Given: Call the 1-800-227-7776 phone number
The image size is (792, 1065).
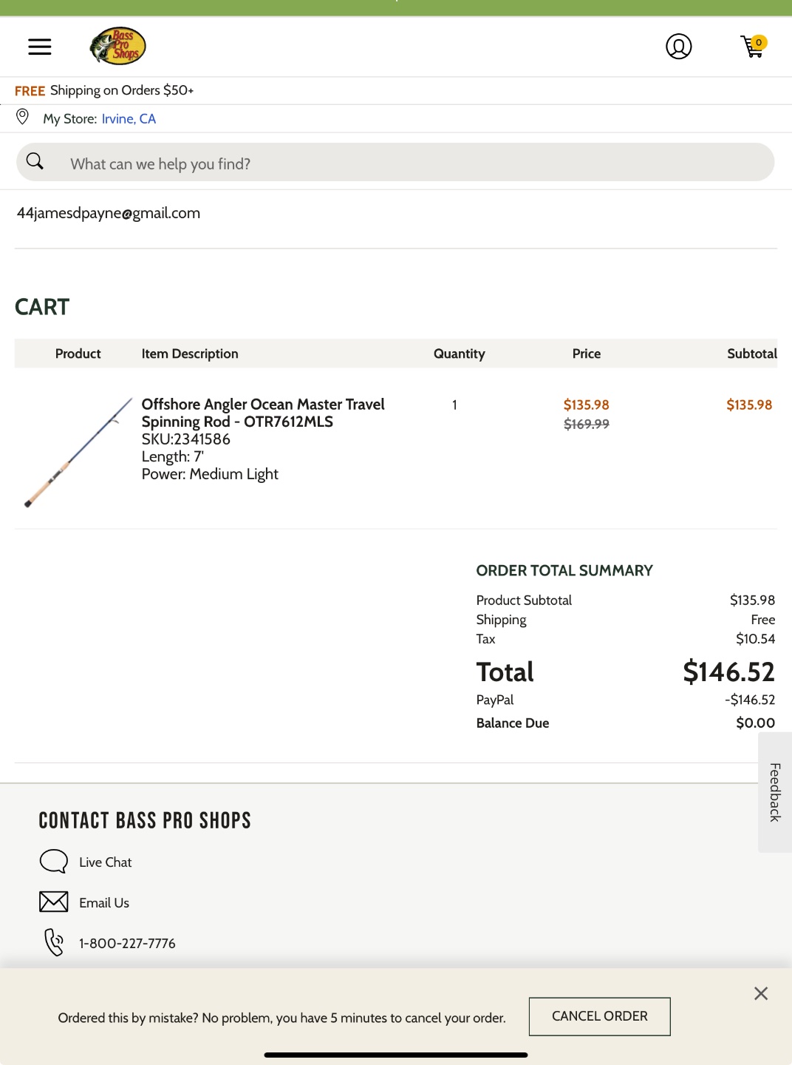Looking at the screenshot, I should tap(127, 944).
